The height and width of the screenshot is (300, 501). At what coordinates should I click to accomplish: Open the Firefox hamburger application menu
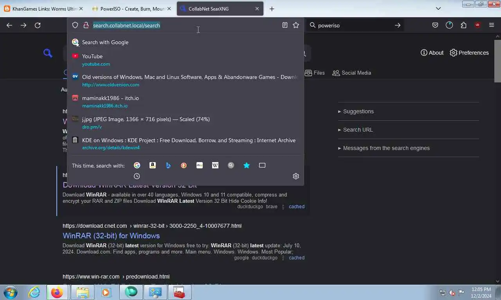(492, 25)
